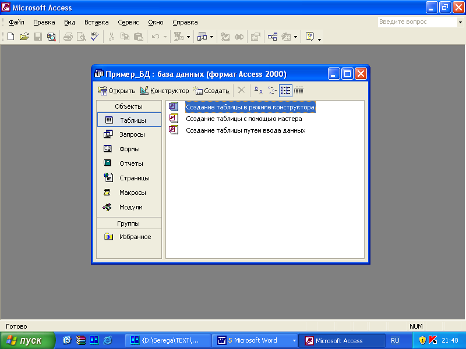
Task: Click the Paste clipboard icon
Action: [x=139, y=37]
